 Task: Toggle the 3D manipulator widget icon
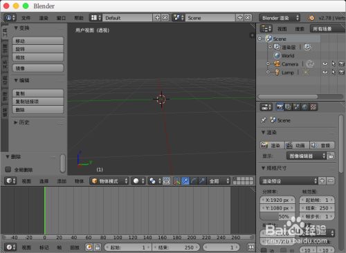click(x=177, y=181)
